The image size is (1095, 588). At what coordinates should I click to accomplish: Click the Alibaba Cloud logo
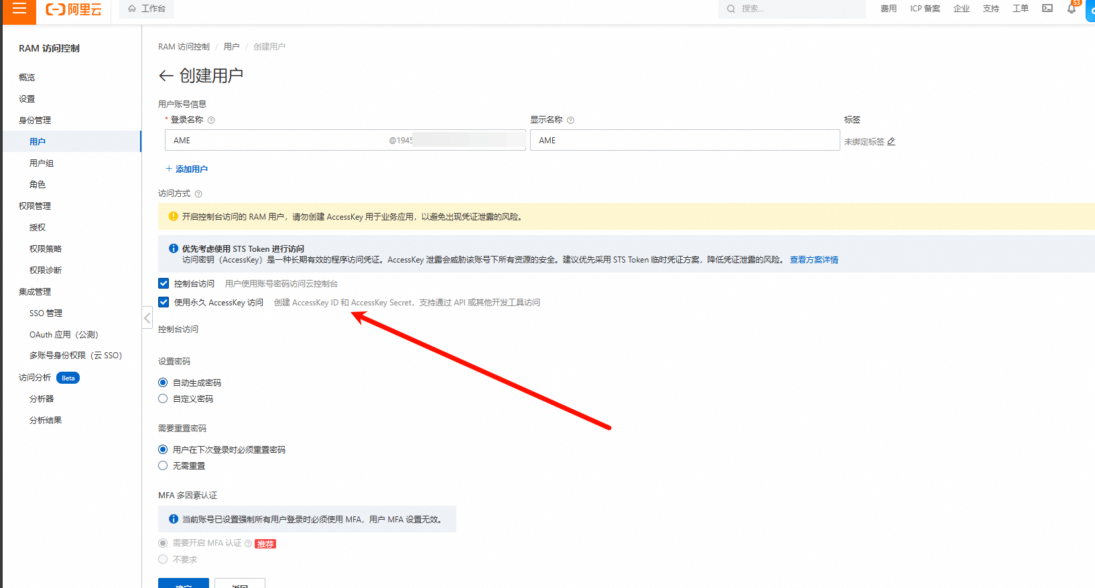click(74, 9)
